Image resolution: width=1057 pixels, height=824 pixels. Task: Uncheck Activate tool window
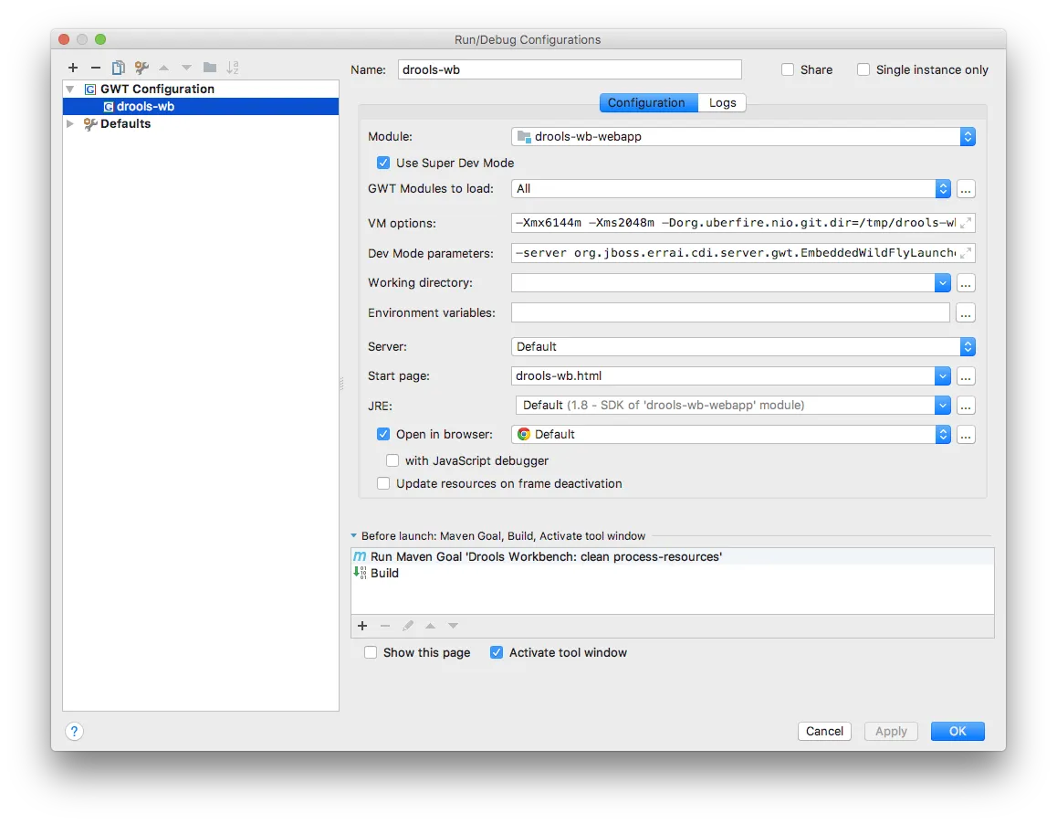pos(497,652)
